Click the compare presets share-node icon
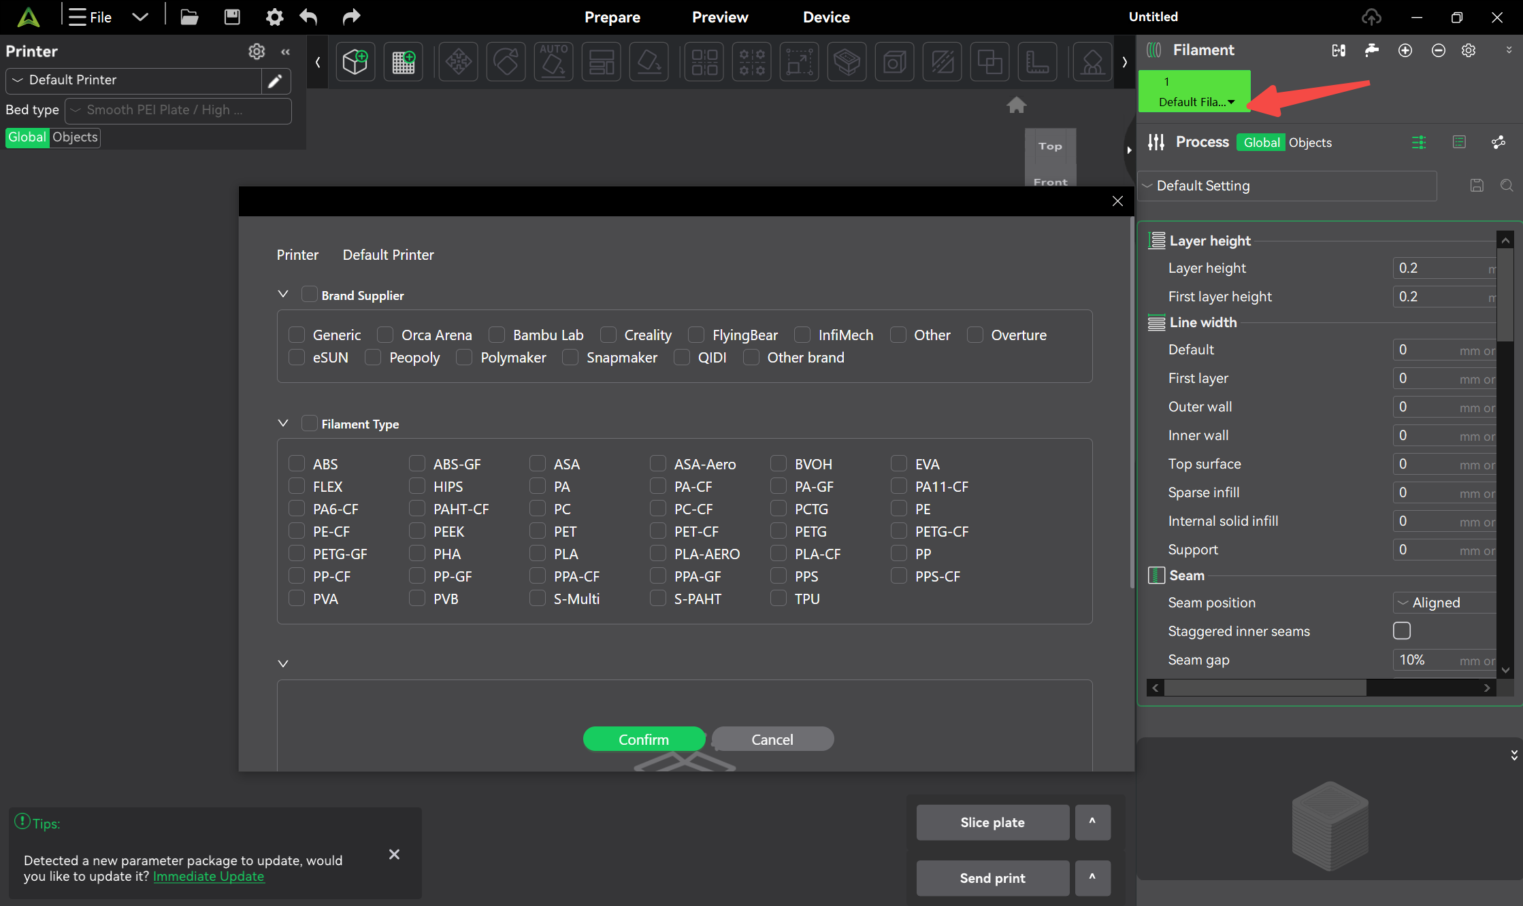Screen dimensions: 1523x906 click(1498, 142)
